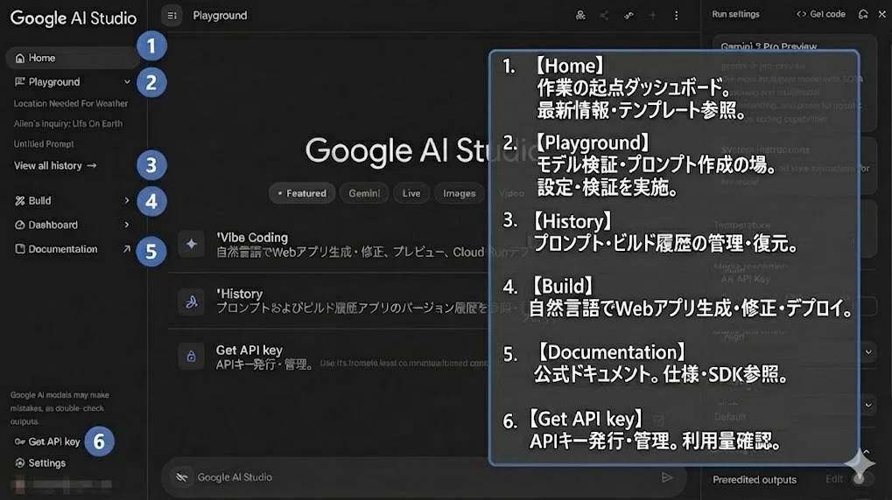Click the Get code button
Screen dimensions: 892x500
(x=821, y=14)
